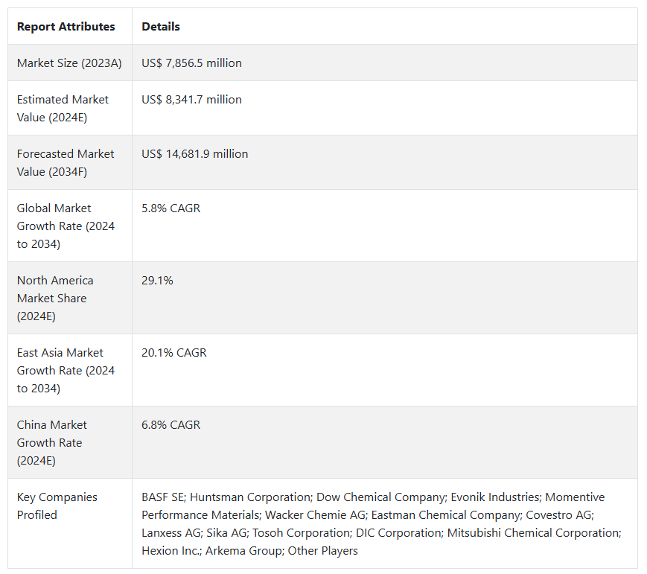Viewport: 647px width, 574px height.
Task: Click the Details column header
Action: [161, 26]
